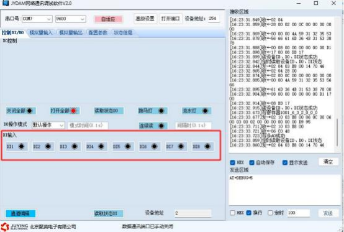
Task: Toggle the 显示发送 checkbox
Action: pyautogui.click(x=285, y=162)
